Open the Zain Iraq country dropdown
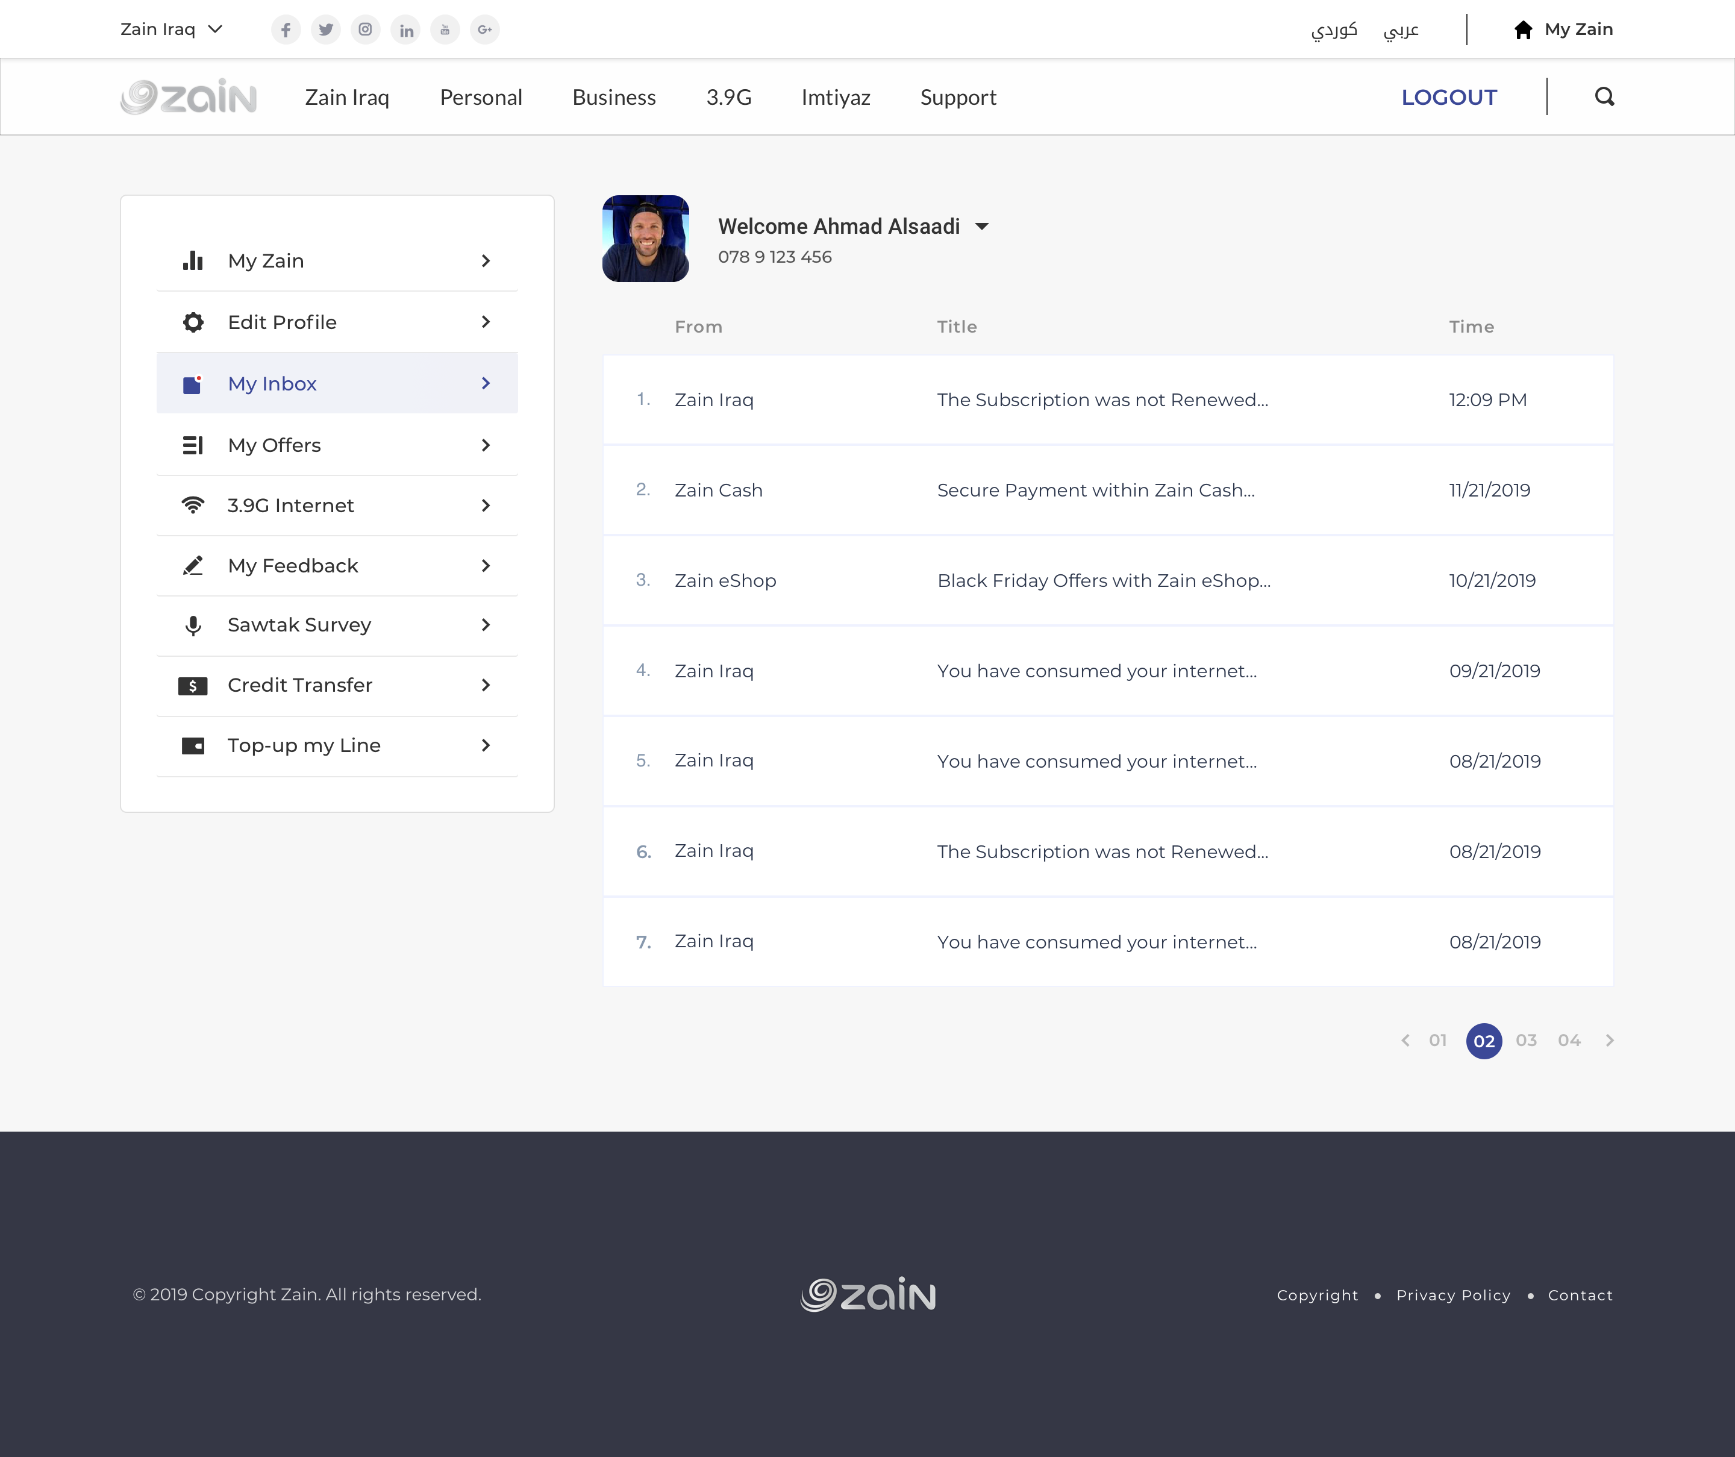Viewport: 1735px width, 1457px height. point(172,30)
